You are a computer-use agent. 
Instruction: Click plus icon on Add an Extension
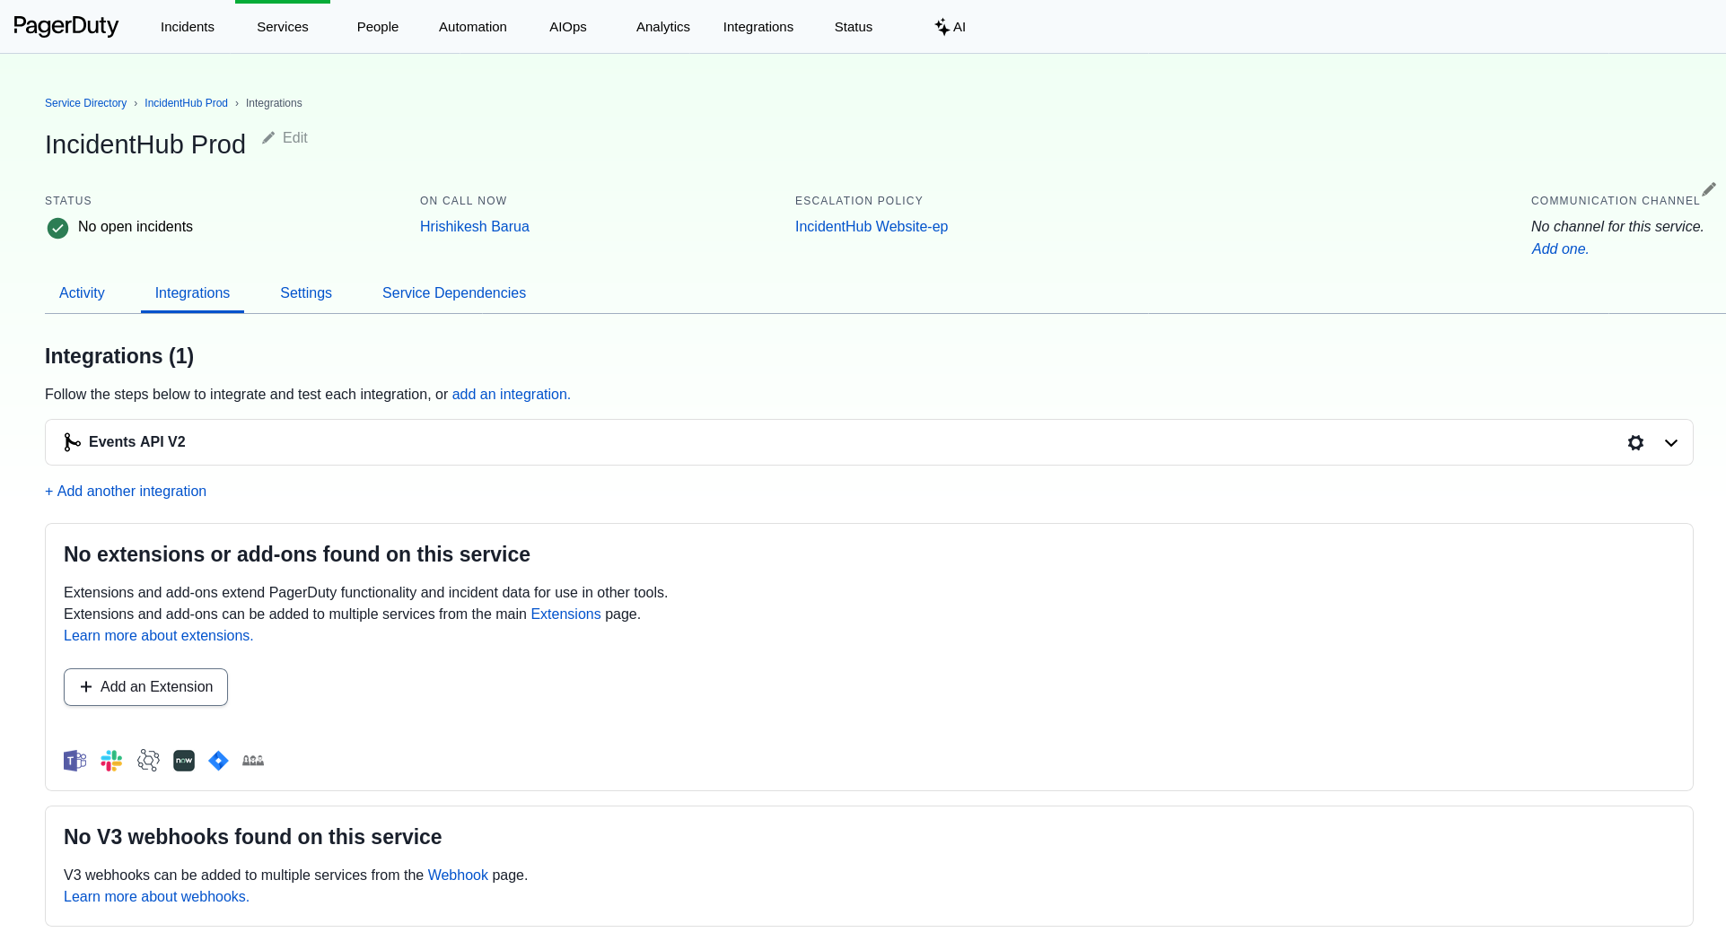point(86,687)
